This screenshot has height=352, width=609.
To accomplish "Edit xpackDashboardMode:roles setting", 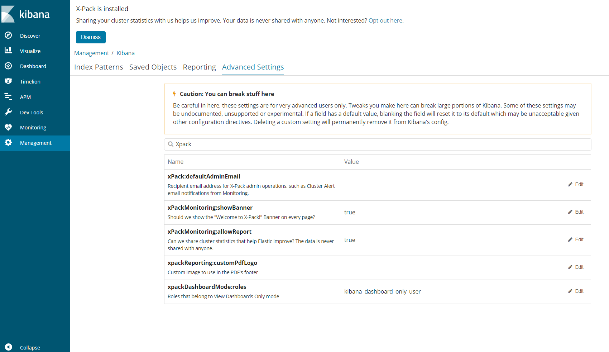I will click(x=576, y=291).
